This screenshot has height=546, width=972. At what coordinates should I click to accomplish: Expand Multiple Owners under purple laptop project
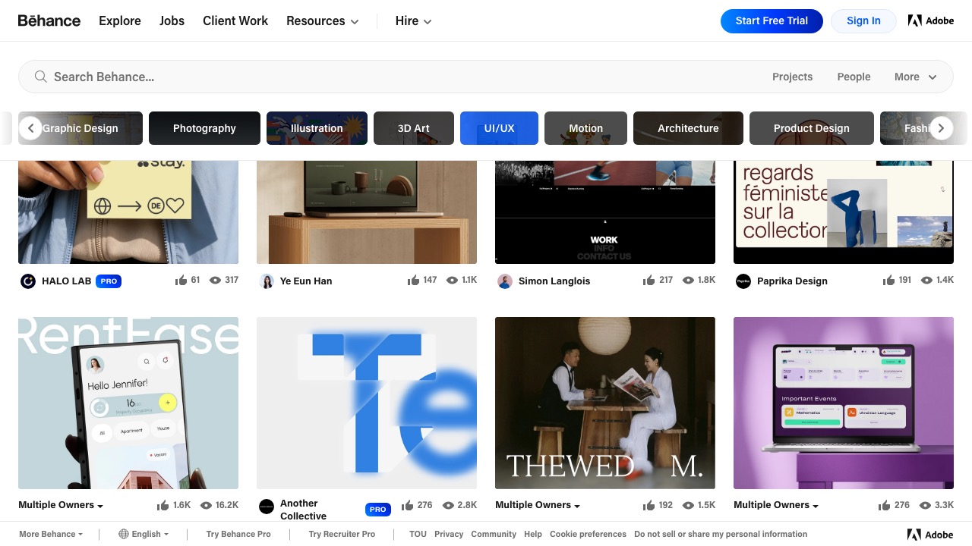click(x=776, y=505)
